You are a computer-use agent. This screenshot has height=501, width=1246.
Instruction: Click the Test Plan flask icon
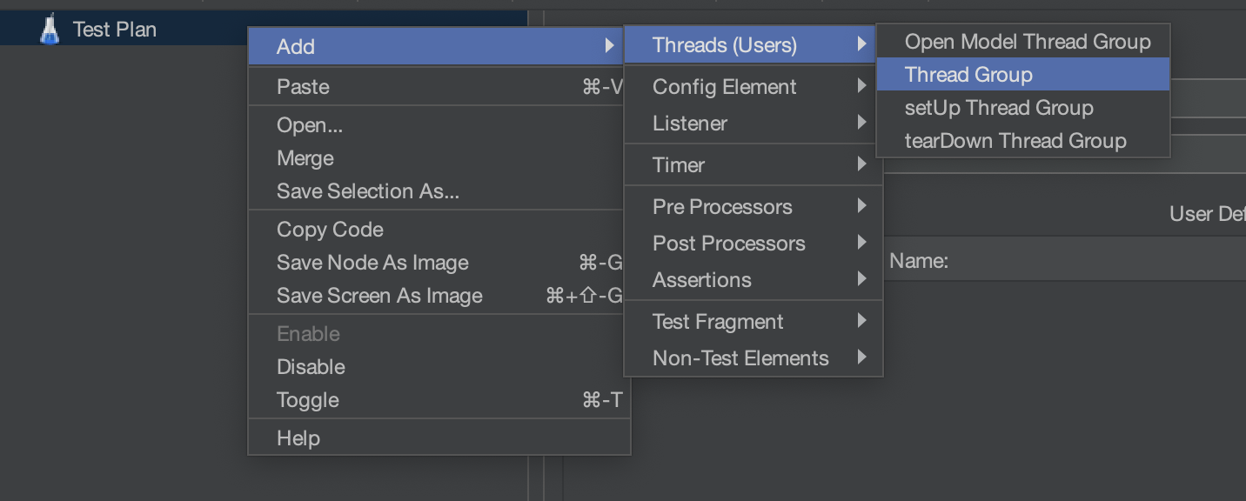tap(50, 30)
